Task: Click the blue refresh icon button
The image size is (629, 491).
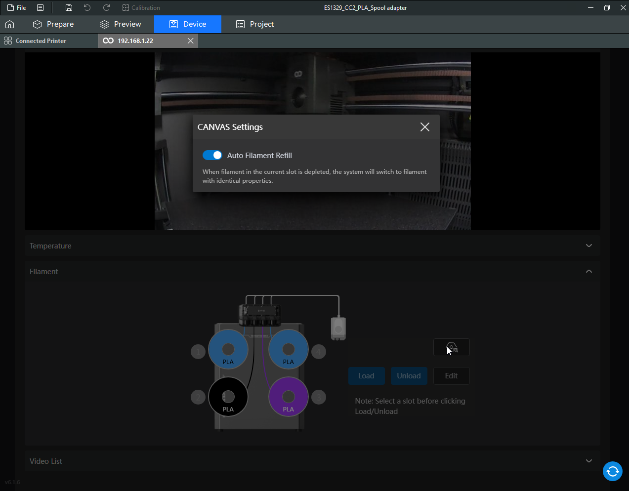Action: (612, 471)
